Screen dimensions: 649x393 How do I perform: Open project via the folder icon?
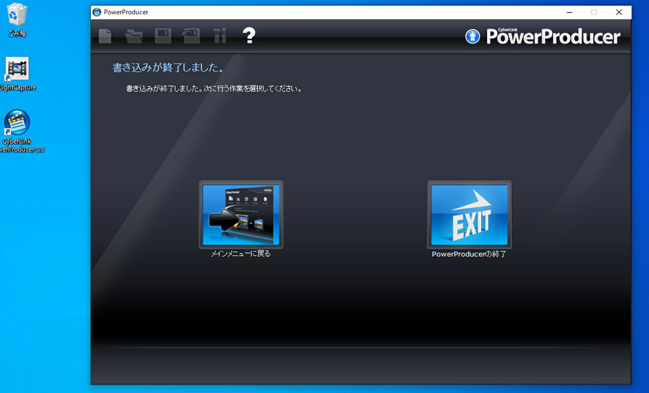click(134, 36)
